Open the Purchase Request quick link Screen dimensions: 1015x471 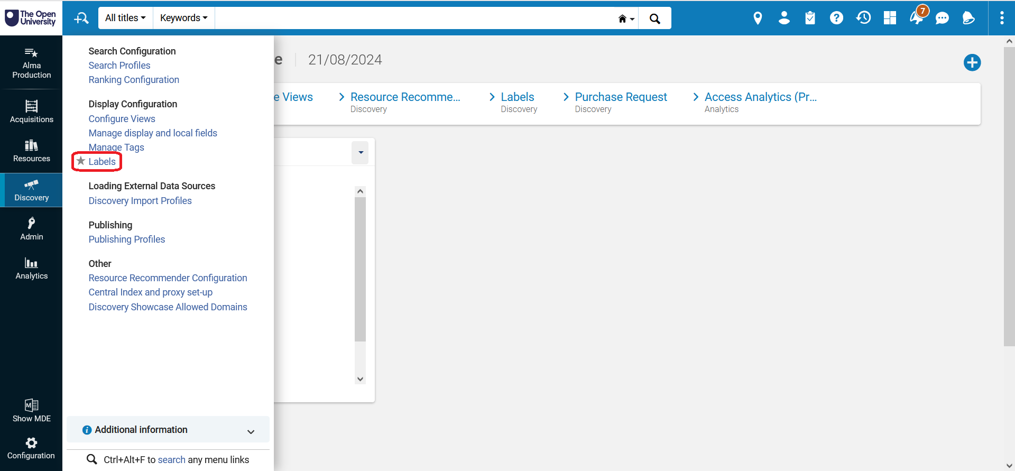click(621, 97)
